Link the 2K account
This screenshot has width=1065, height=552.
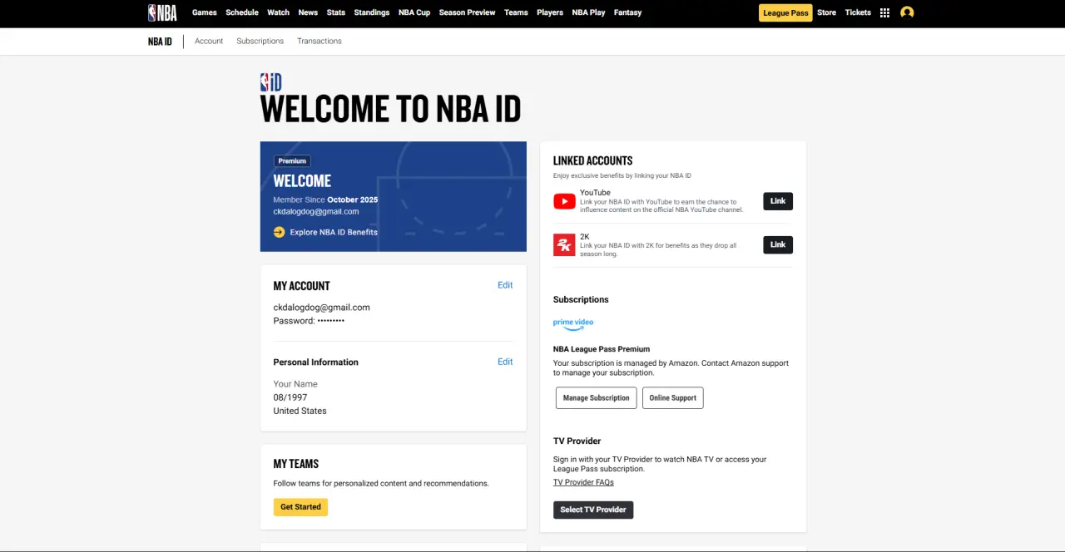coord(778,244)
